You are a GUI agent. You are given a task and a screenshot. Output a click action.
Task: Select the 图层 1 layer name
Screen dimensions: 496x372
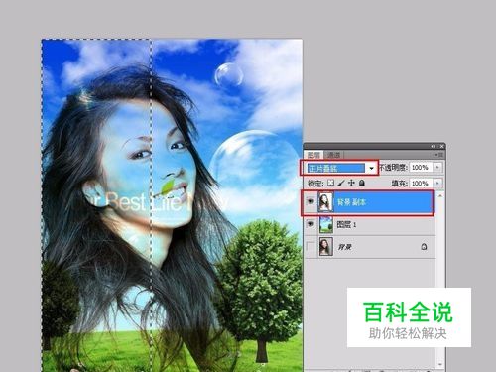(346, 225)
